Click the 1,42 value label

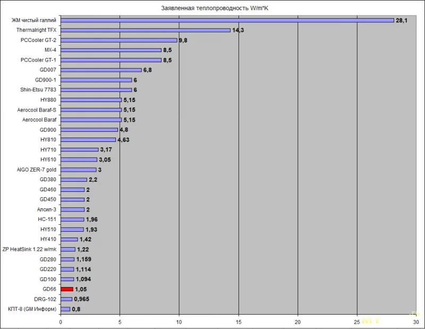click(x=86, y=239)
